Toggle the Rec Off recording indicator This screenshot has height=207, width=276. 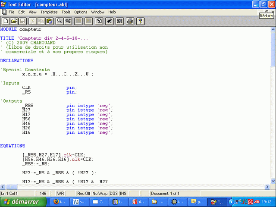[84, 194]
